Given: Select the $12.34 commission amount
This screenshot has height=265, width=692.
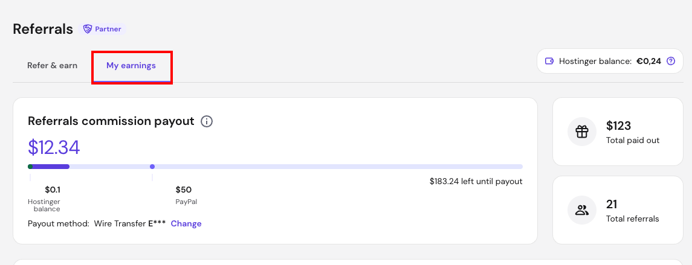Looking at the screenshot, I should point(54,147).
